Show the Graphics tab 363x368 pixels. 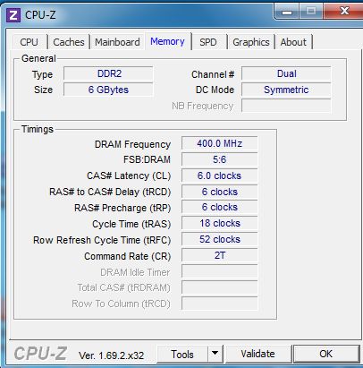click(251, 42)
